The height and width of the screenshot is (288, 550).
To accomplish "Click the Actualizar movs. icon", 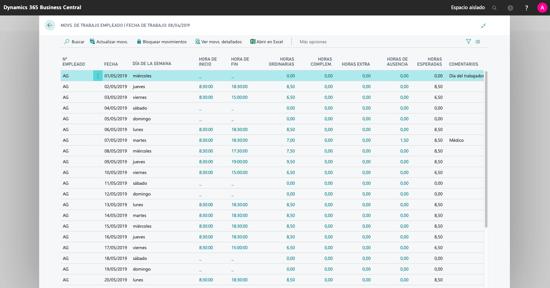I will 93,41.
